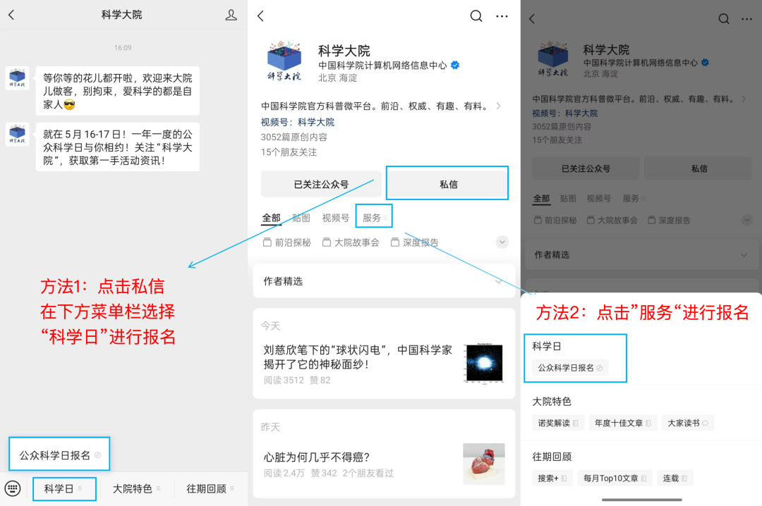Viewport: 762px width, 506px height.
Task: Switch to the 贴图 tab on the middle screen
Action: (x=301, y=218)
